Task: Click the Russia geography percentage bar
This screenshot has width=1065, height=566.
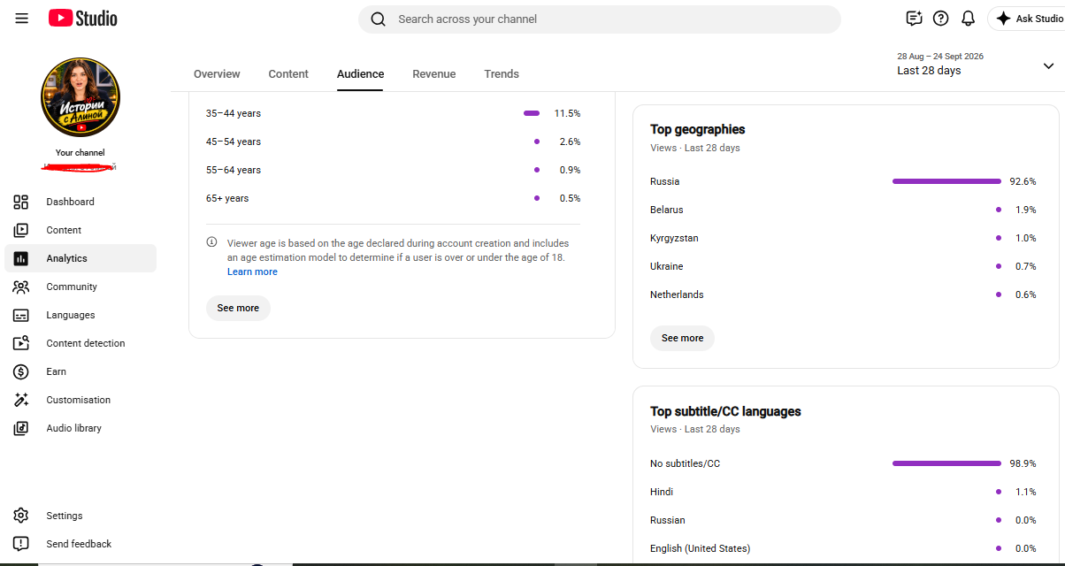Action: (x=946, y=181)
